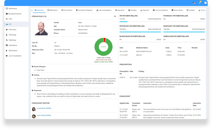This screenshot has width=212, height=129.
Task: Open the user profile avatar menu
Action: click(x=206, y=3)
